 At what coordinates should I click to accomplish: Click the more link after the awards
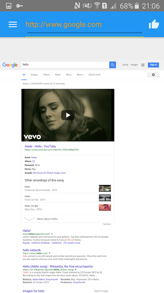[63, 173]
